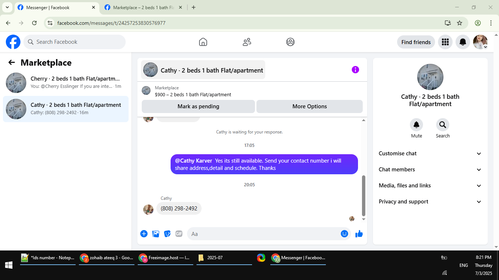Send a thumbs-up like
This screenshot has height=280, width=499.
(359, 234)
